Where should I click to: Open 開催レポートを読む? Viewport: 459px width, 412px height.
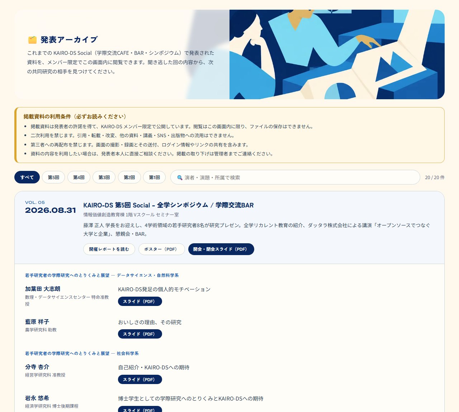pos(109,249)
